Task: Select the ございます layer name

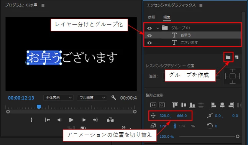Action: tap(189, 43)
